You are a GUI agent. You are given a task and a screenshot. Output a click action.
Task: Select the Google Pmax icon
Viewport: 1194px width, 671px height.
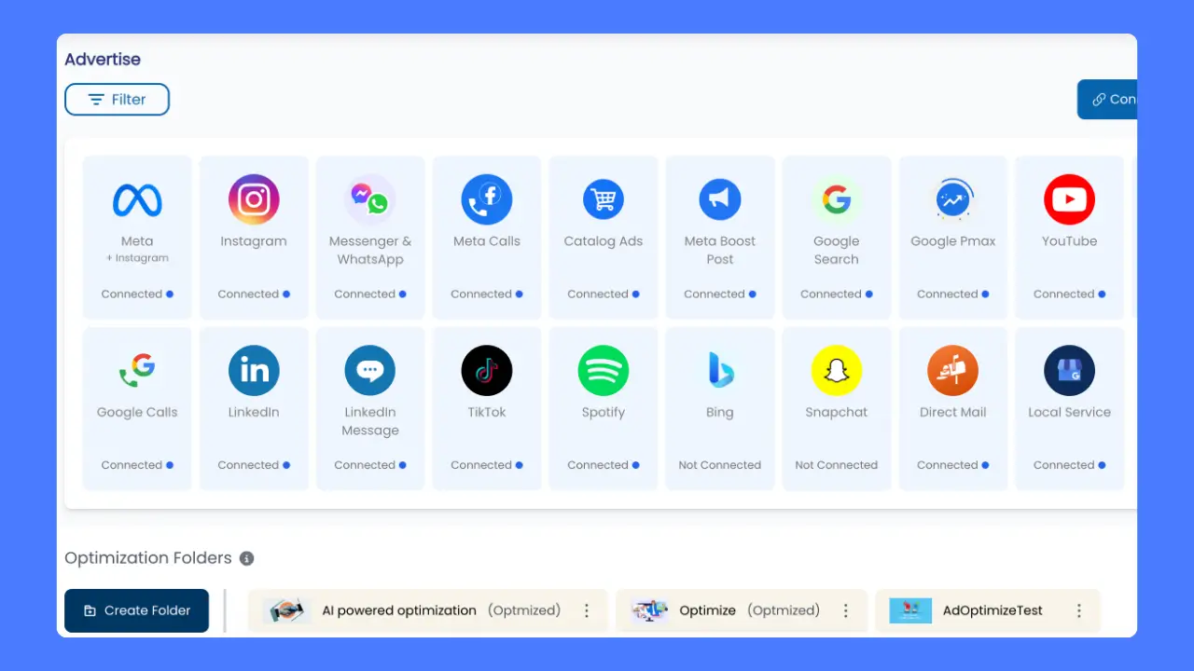[x=953, y=199]
